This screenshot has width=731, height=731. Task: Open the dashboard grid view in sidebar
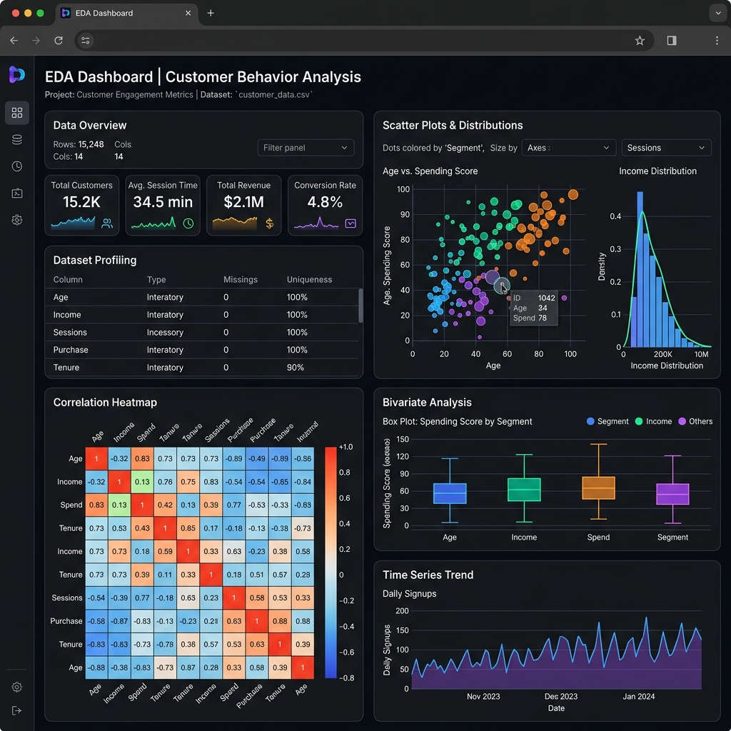pos(17,113)
